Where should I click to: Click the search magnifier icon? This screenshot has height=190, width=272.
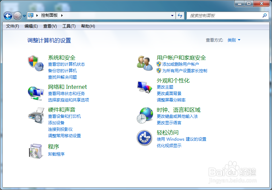[265, 16]
